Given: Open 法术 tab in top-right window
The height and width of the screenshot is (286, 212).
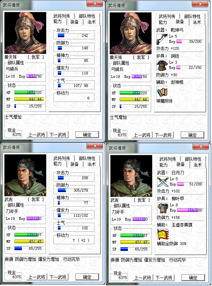Looking at the screenshot, I should (197, 22).
